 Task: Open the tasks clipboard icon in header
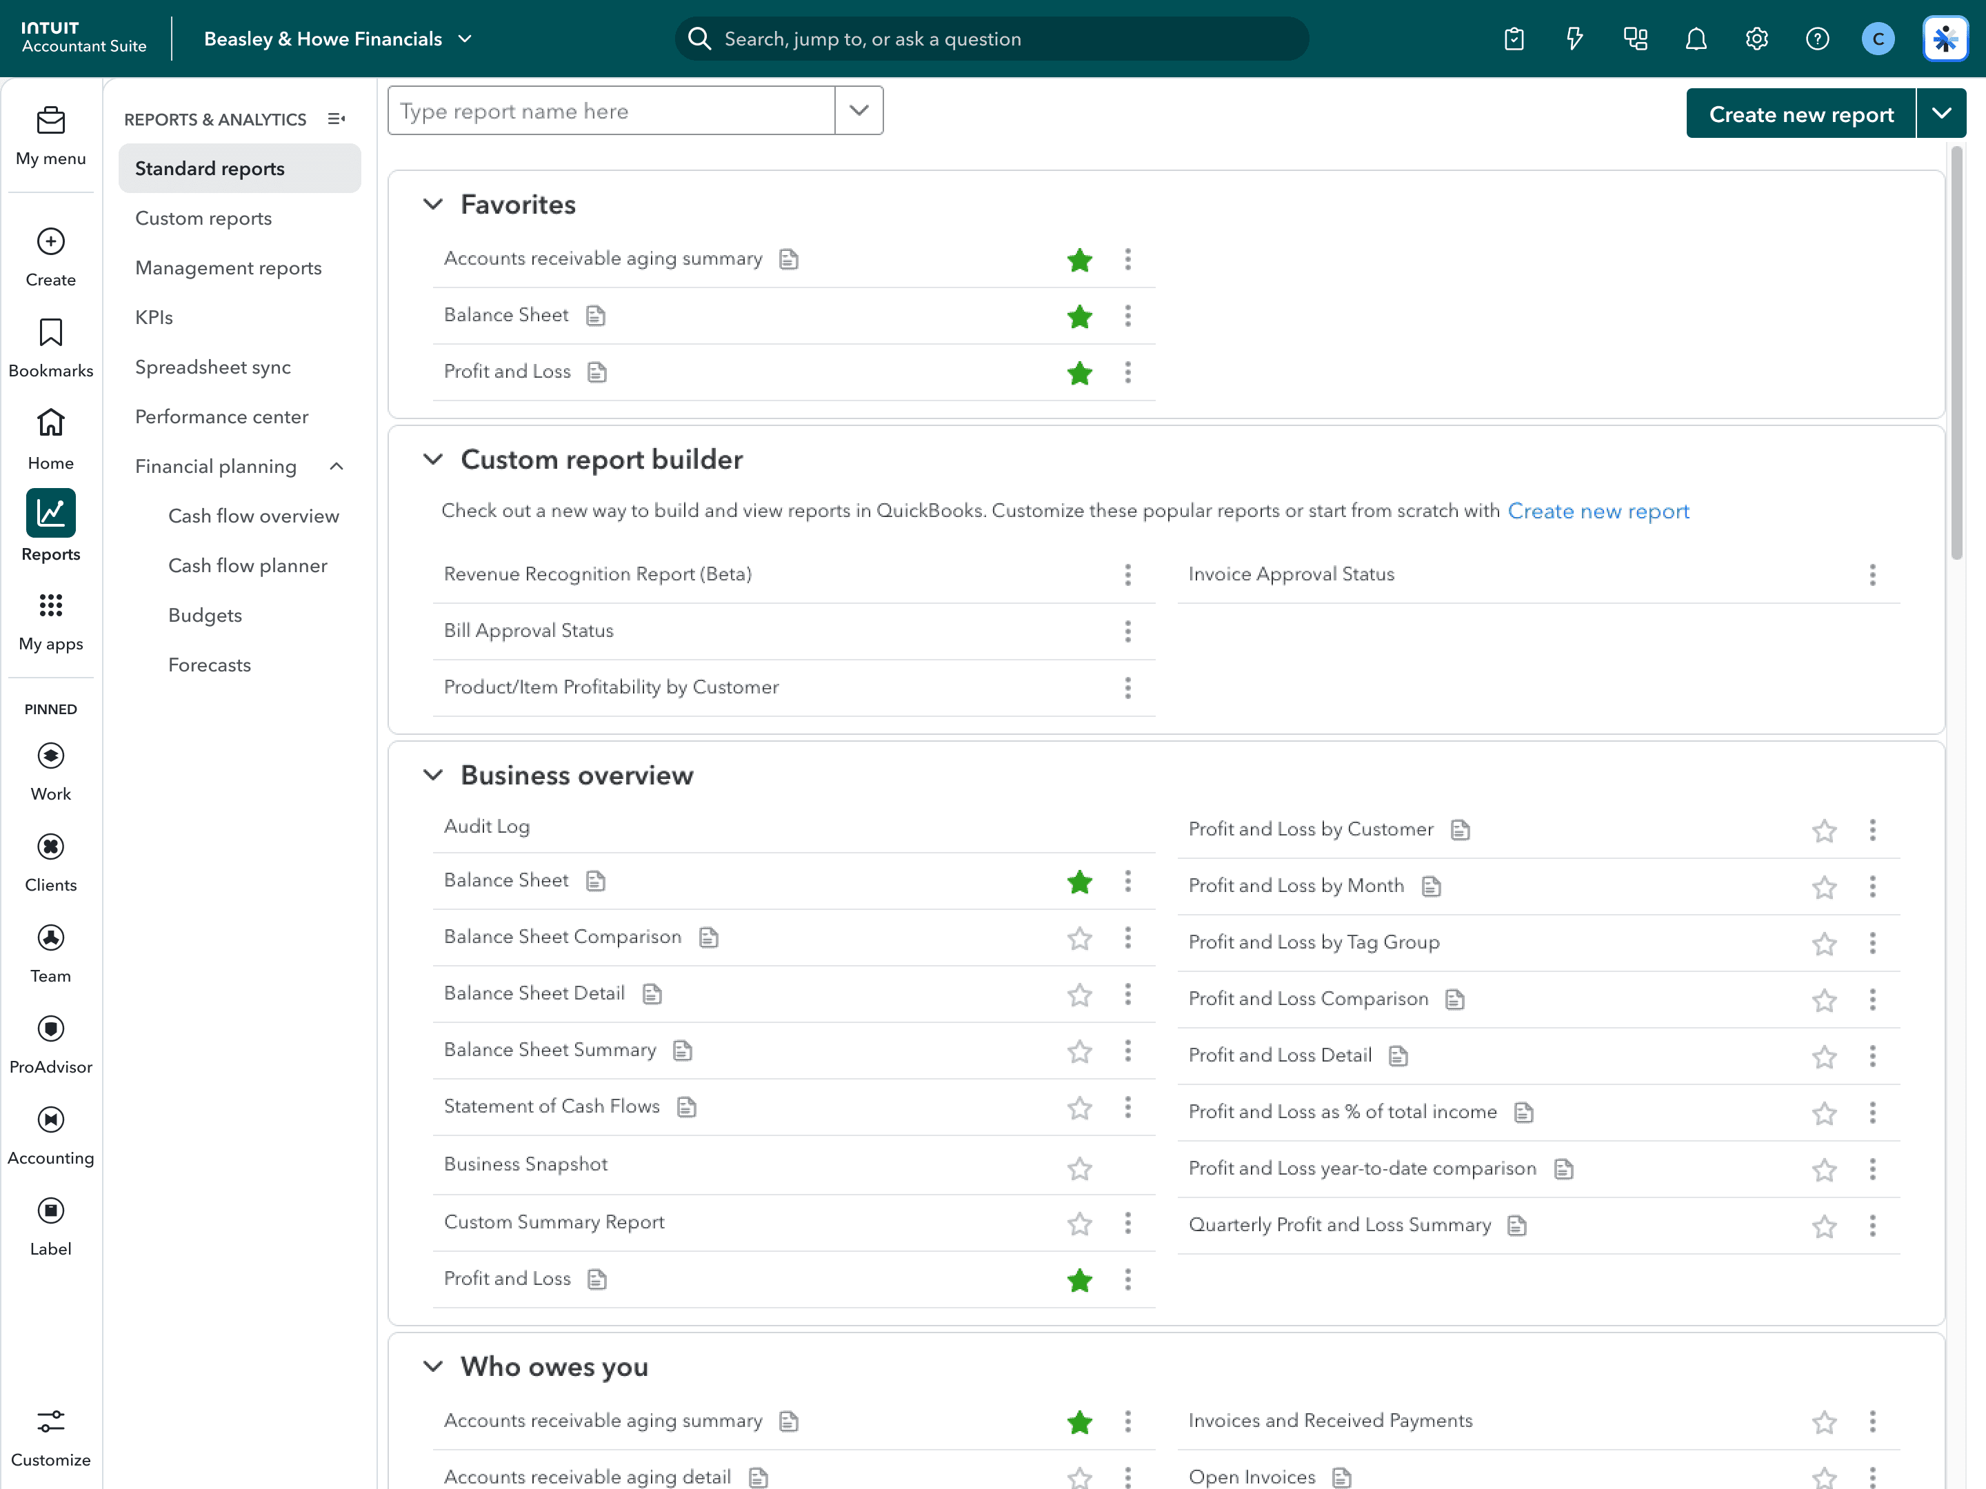pyautogui.click(x=1514, y=39)
